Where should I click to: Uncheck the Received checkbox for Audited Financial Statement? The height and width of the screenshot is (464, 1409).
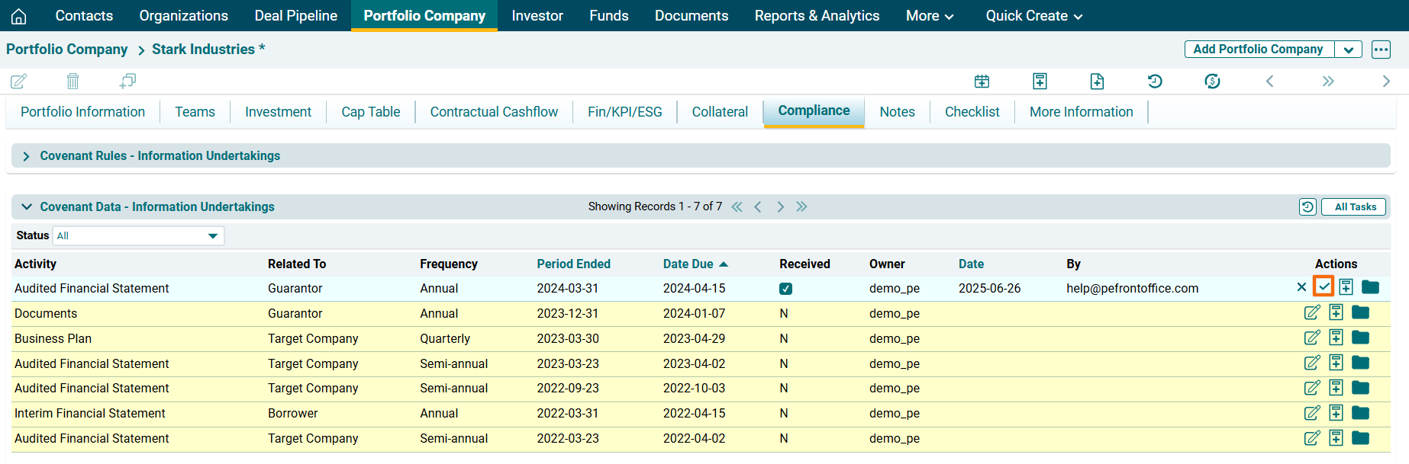pos(785,289)
